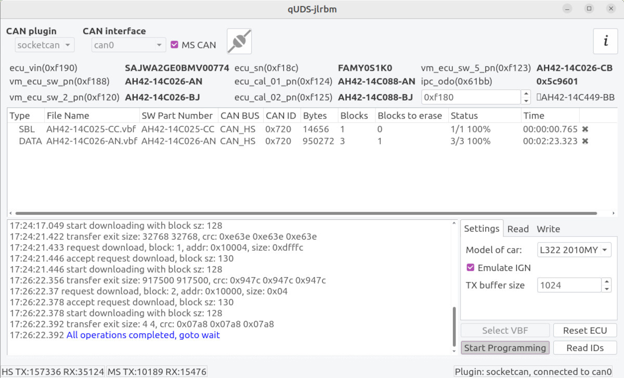Click the Select VBF button
624x378 pixels.
505,330
